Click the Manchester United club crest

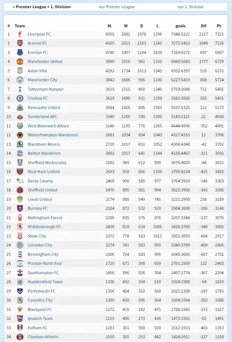coord(20,62)
